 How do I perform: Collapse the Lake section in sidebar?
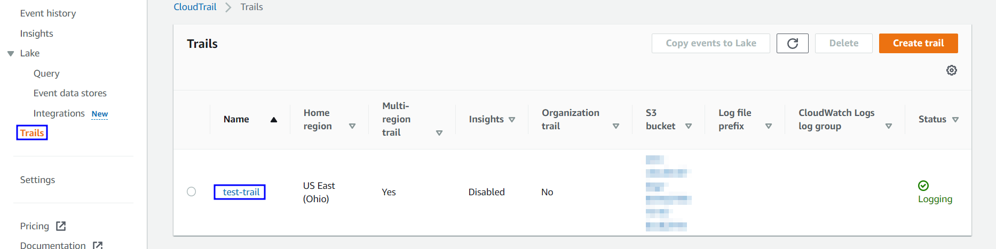click(11, 54)
